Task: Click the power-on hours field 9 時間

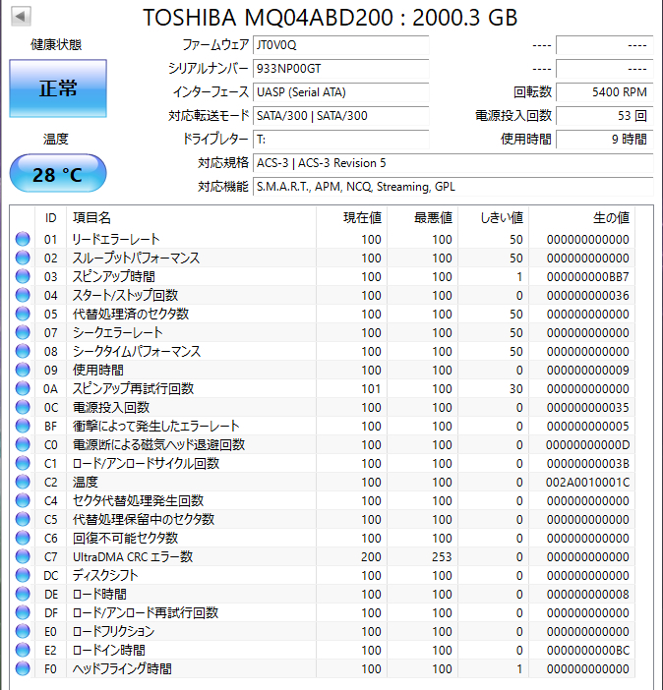Action: pos(604,140)
